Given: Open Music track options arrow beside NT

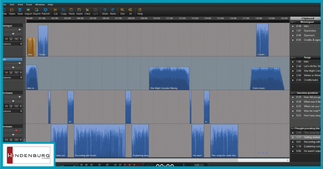Looking at the screenshot, I should pyautogui.click(x=21, y=73).
